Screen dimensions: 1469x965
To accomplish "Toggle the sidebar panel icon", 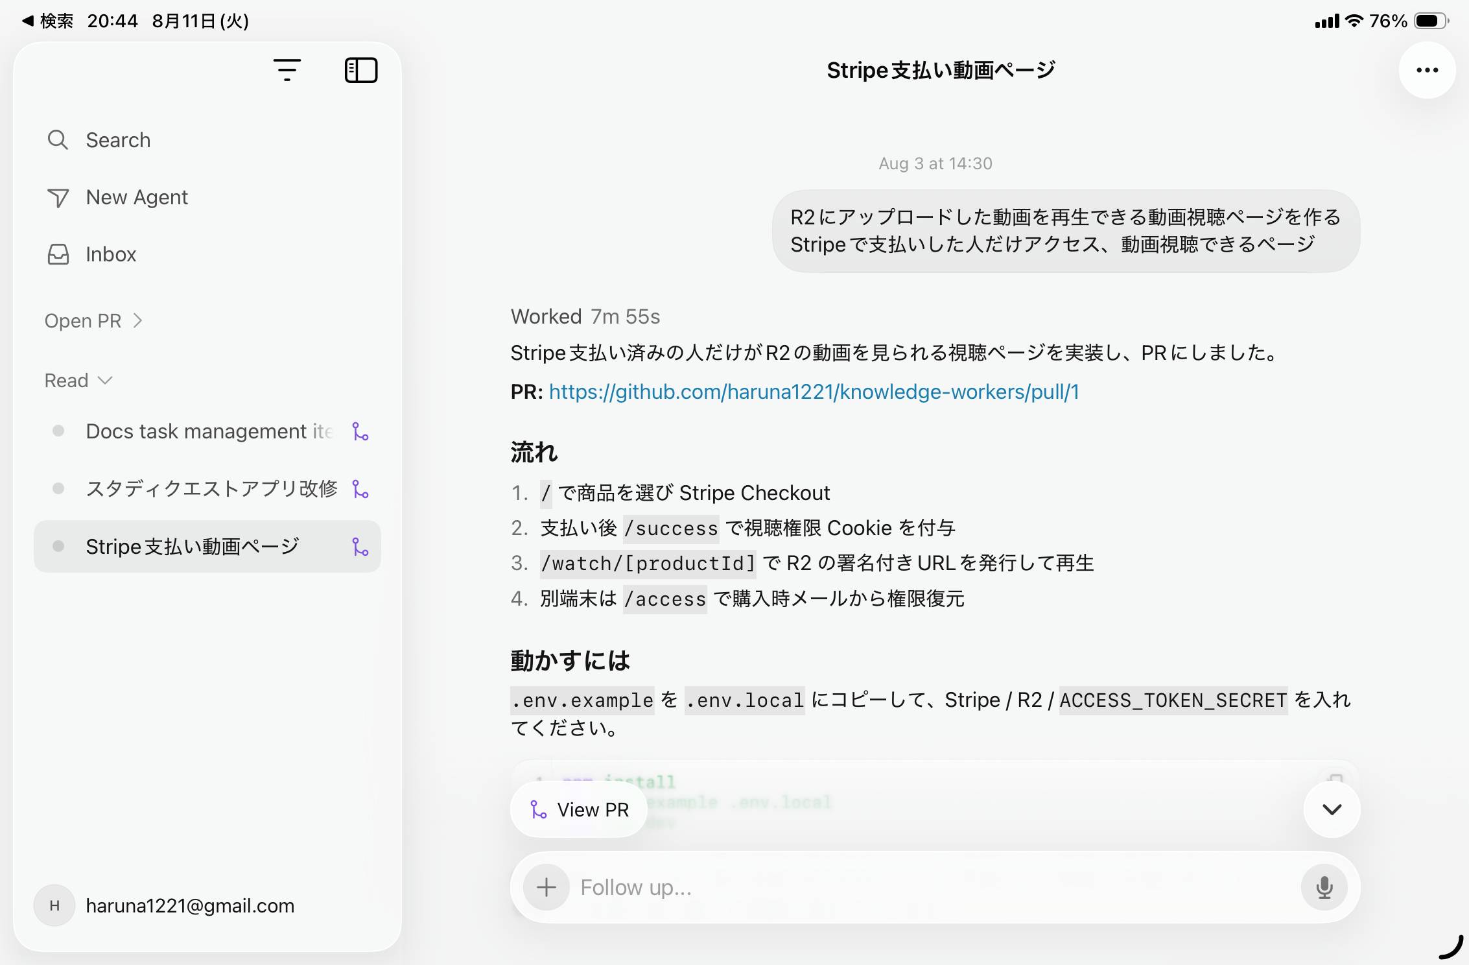I will 361,70.
